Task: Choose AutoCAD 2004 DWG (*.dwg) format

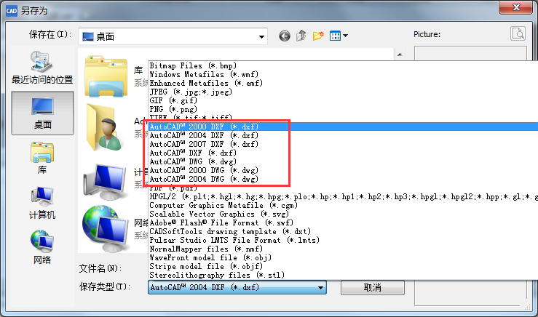Action: point(204,179)
